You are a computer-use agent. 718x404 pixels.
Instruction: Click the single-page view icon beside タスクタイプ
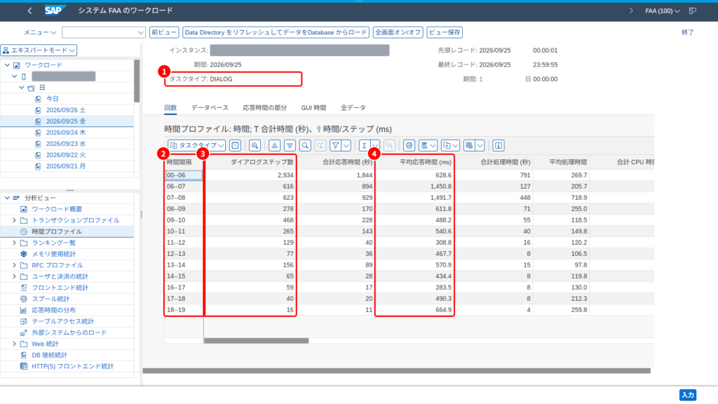(x=236, y=146)
